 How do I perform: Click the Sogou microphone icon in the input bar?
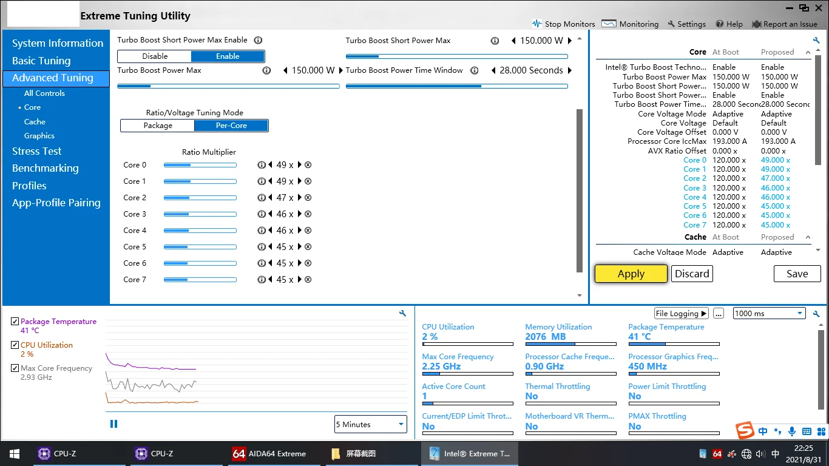[792, 431]
